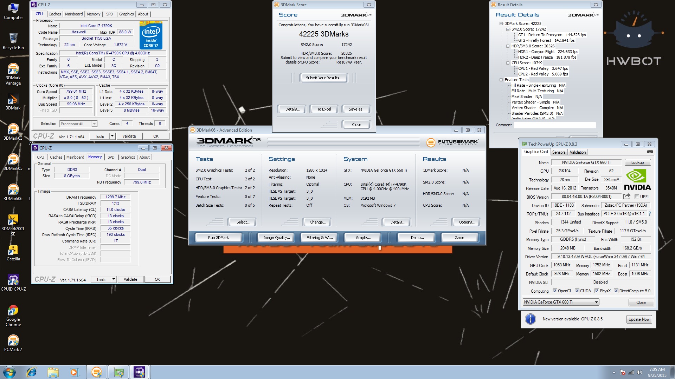Click the Run 3DMark button

tap(218, 238)
